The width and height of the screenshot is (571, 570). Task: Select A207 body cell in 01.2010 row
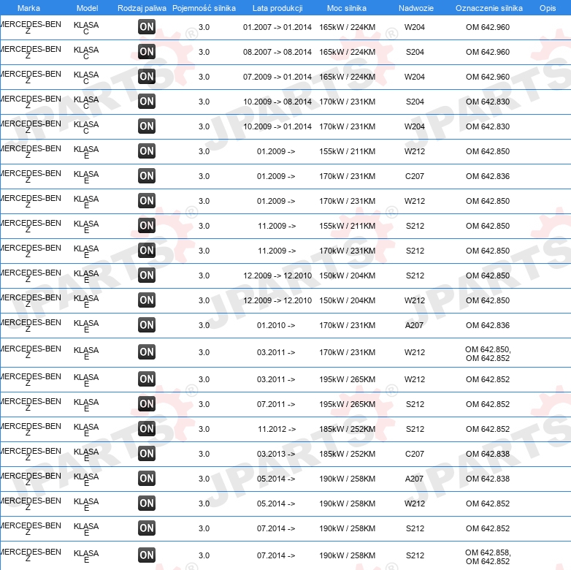pos(415,325)
